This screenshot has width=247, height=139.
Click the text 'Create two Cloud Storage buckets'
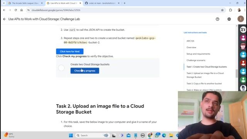pos(90,64)
